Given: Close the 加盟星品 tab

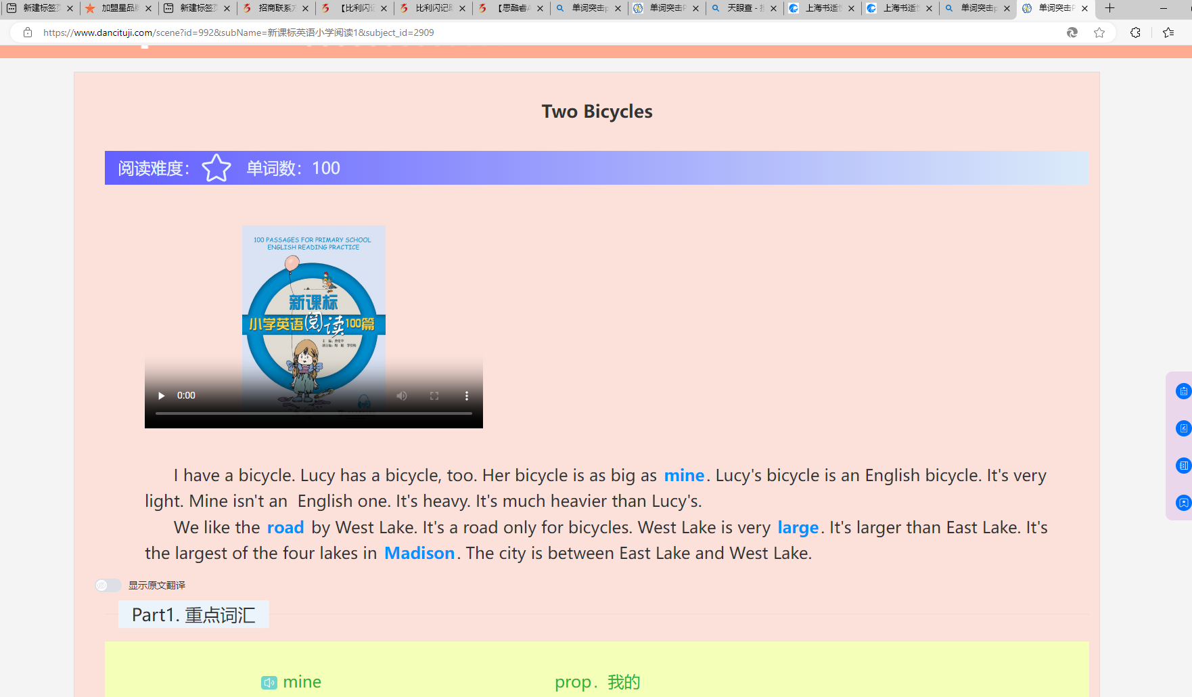Looking at the screenshot, I should (x=148, y=9).
